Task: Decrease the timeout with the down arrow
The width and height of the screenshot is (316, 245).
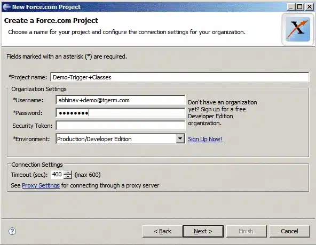Action: point(68,177)
